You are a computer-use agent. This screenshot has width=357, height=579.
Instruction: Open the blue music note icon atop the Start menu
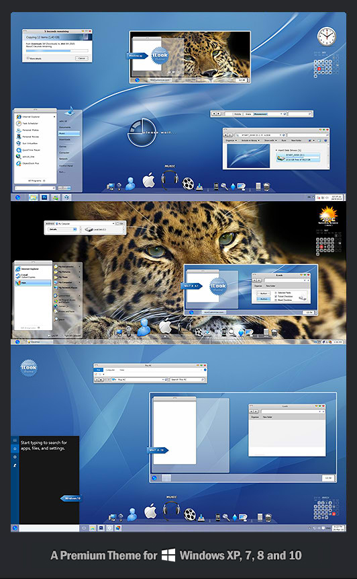[x=70, y=111]
